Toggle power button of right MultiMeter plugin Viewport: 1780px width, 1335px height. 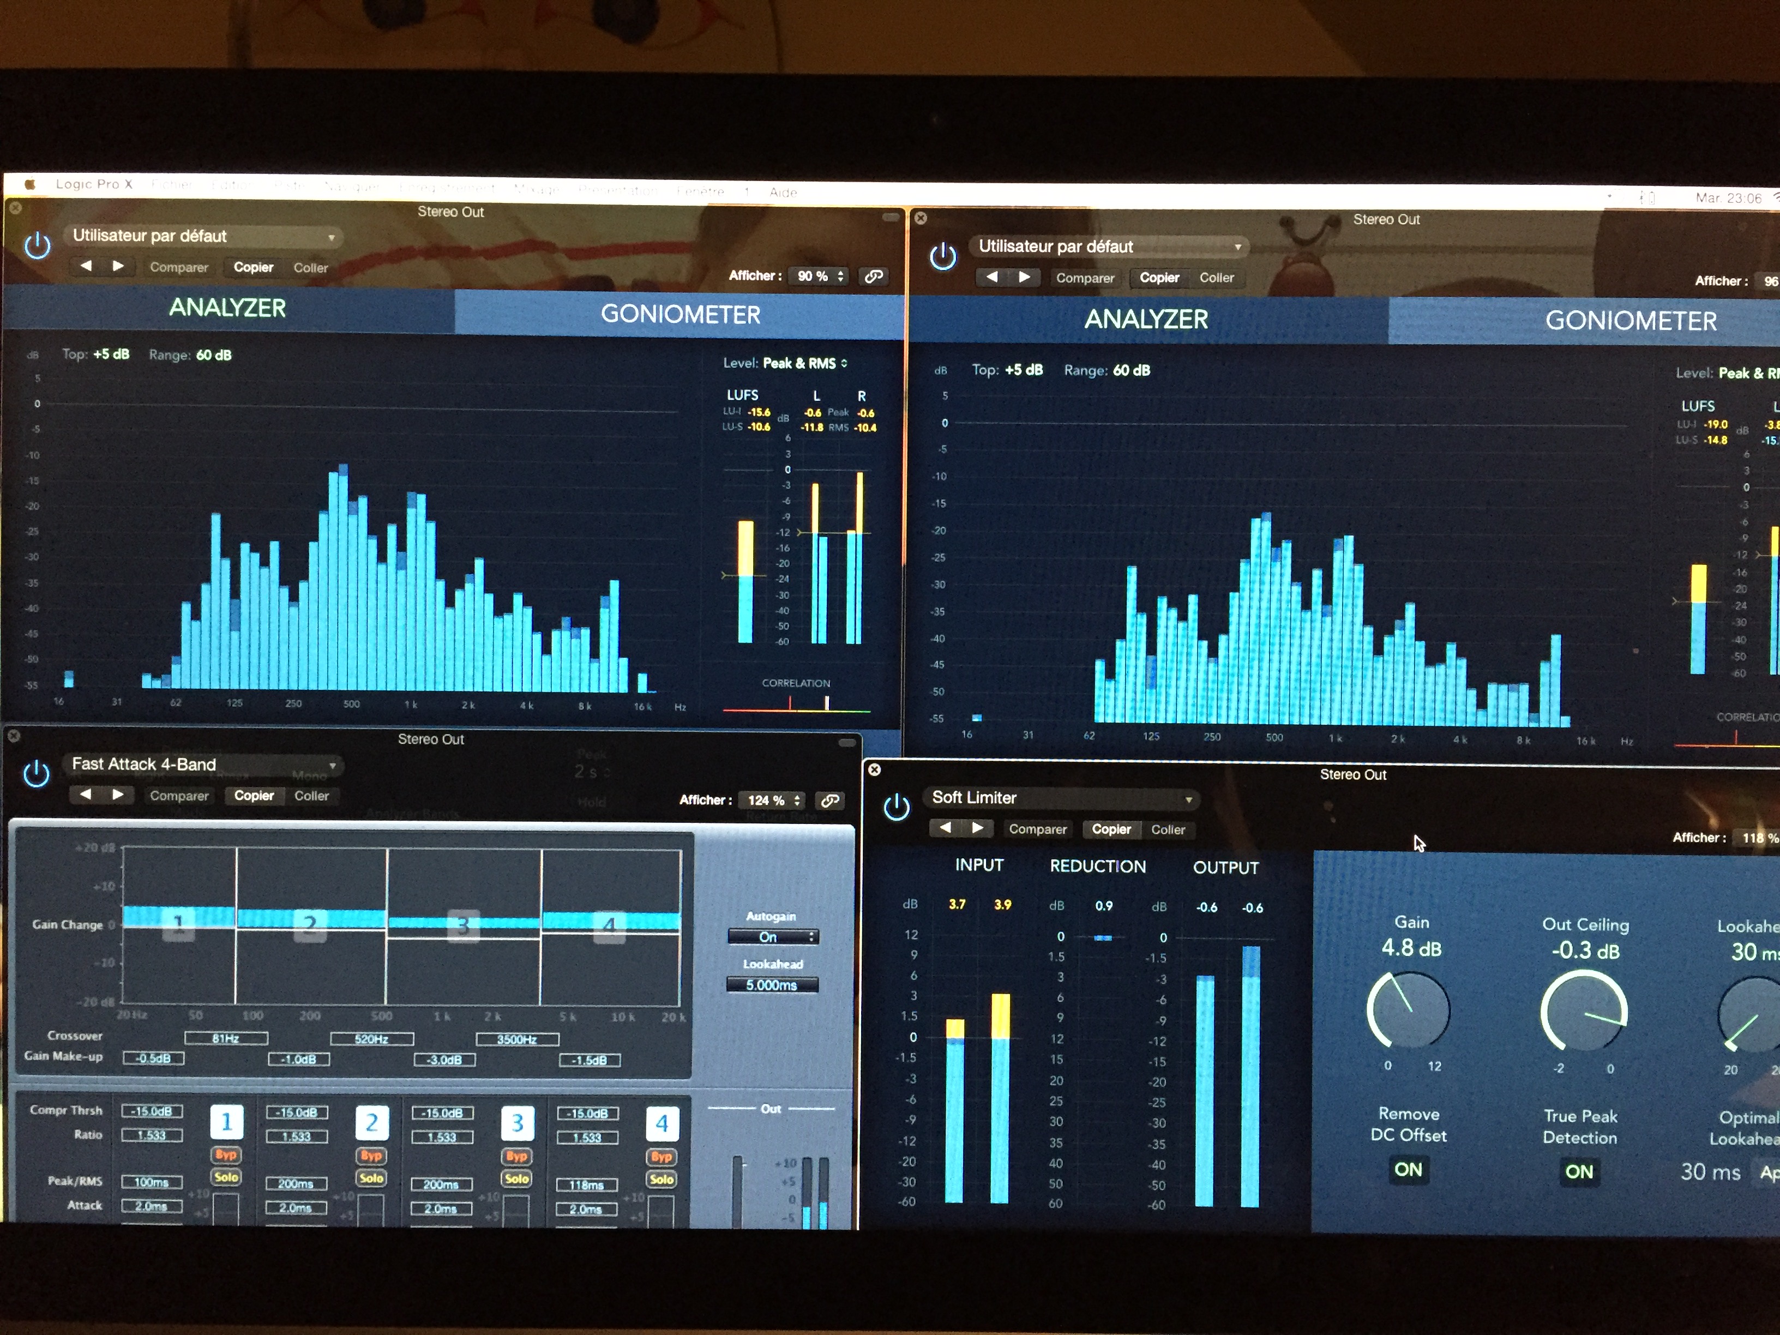point(942,256)
